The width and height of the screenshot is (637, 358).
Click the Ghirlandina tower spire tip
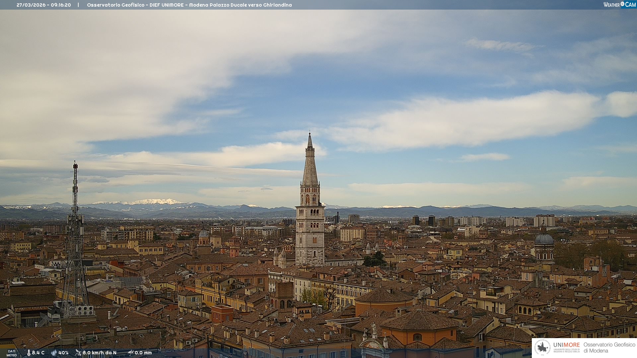(x=310, y=134)
